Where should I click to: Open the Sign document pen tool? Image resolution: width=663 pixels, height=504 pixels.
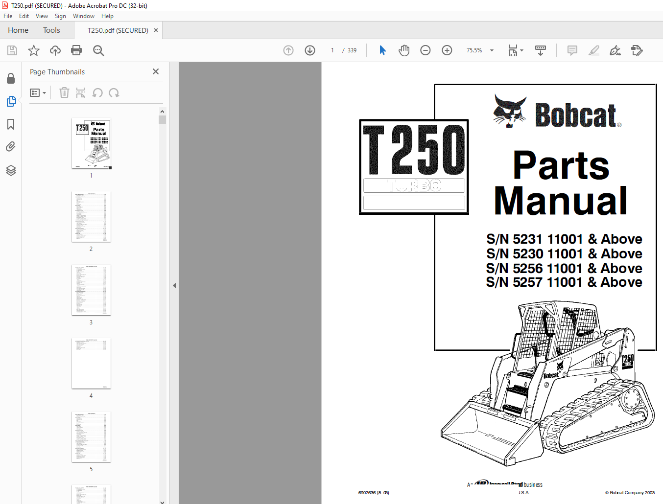(616, 50)
